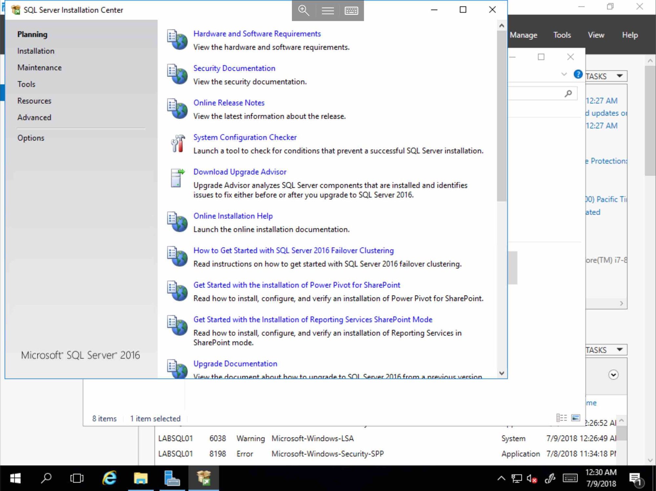Click the Online Installation Help globe icon
The width and height of the screenshot is (656, 491).
[177, 222]
